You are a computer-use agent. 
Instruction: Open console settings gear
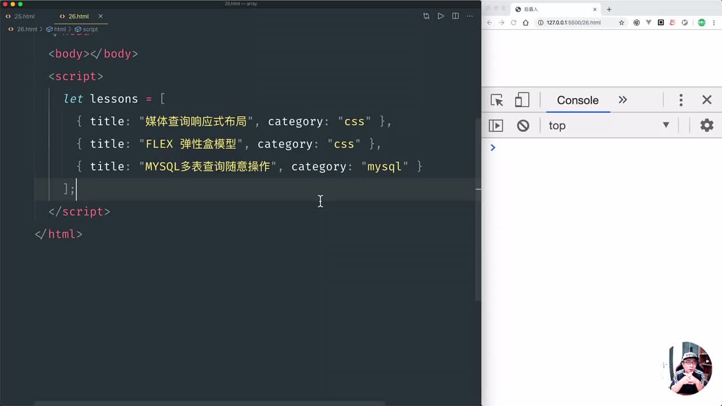click(x=707, y=125)
